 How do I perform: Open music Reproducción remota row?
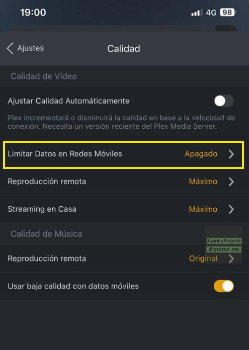(124, 258)
